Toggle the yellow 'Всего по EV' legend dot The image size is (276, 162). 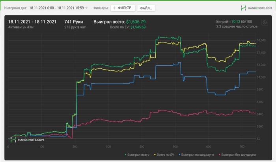coord(155,155)
